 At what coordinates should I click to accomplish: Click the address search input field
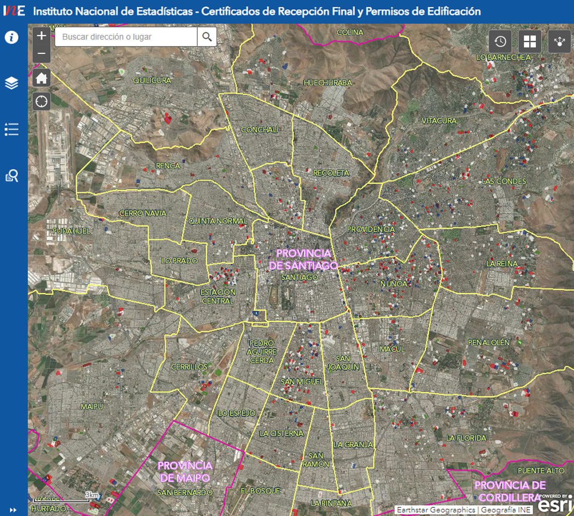(x=126, y=37)
